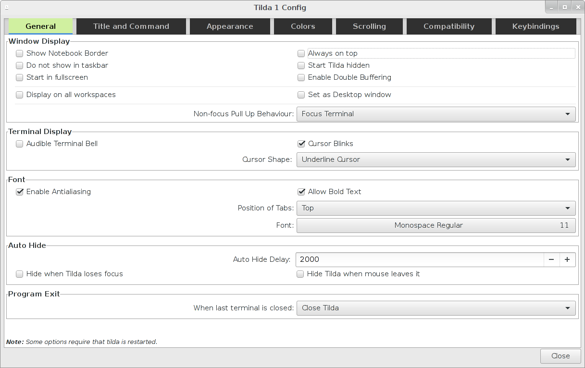Image resolution: width=585 pixels, height=368 pixels.
Task: Choose font via Monospace Regular button
Action: pyautogui.click(x=436, y=225)
